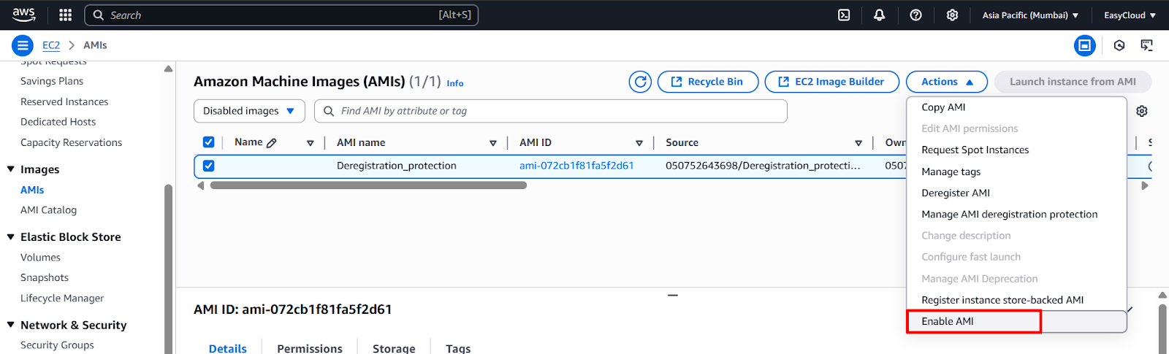Sort by the AMI ID column arrow
The height and width of the screenshot is (354, 1169).
[639, 143]
